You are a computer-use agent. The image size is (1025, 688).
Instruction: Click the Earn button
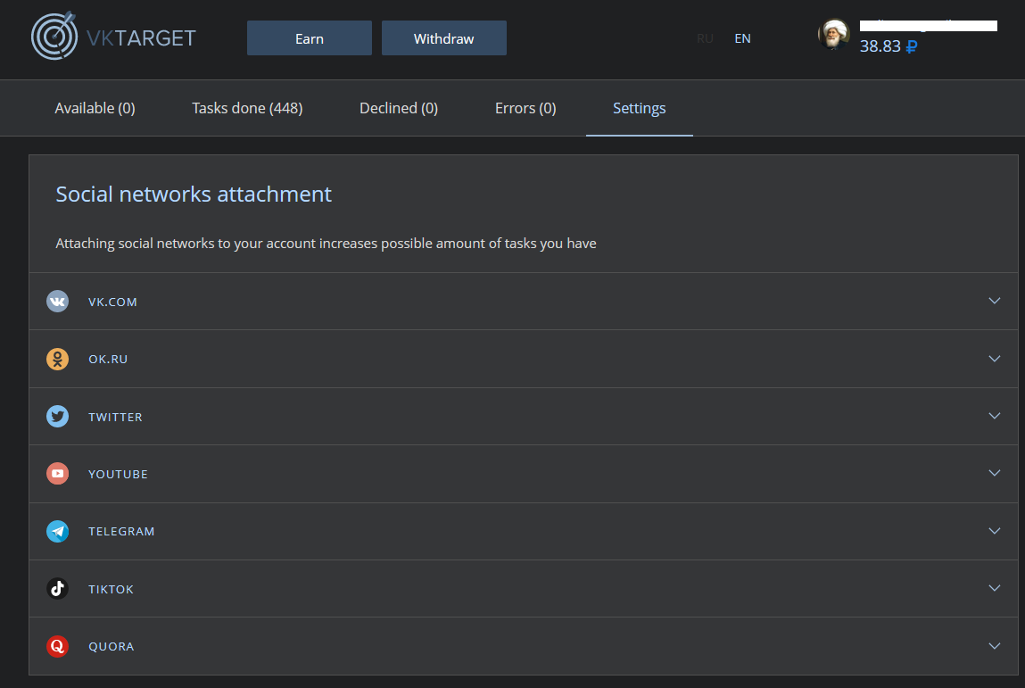[310, 38]
